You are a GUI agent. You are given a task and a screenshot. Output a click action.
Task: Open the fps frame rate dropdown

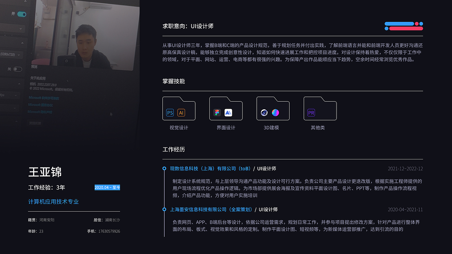10,95
